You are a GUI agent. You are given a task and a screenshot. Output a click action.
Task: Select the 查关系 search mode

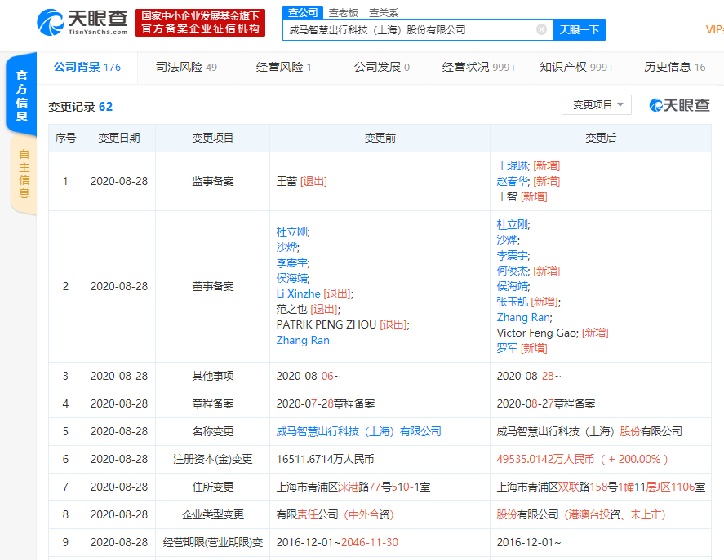384,12
